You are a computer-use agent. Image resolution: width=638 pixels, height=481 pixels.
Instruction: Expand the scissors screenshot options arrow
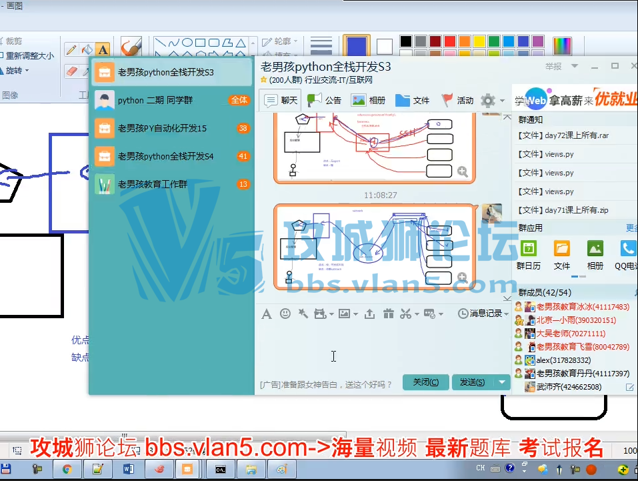(x=417, y=314)
